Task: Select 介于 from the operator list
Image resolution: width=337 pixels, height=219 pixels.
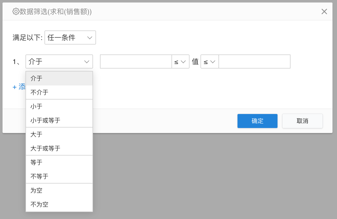Action: (x=59, y=78)
